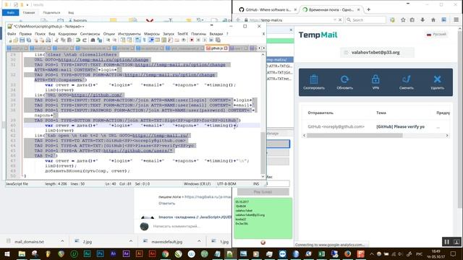Click the Redo arrow in Notepad++ toolbar

(84, 40)
